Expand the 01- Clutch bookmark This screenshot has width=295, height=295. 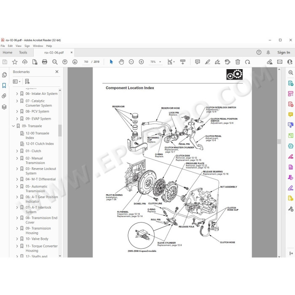(17, 151)
